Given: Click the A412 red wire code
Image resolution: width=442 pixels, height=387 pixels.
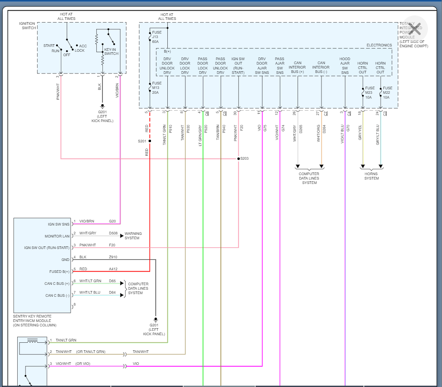Looking at the screenshot, I should point(113,269).
